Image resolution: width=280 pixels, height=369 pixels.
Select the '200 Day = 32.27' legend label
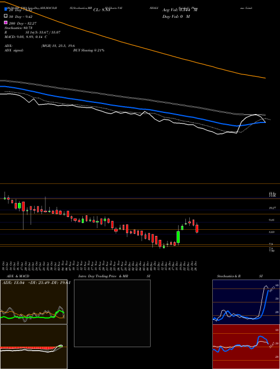tap(22, 23)
